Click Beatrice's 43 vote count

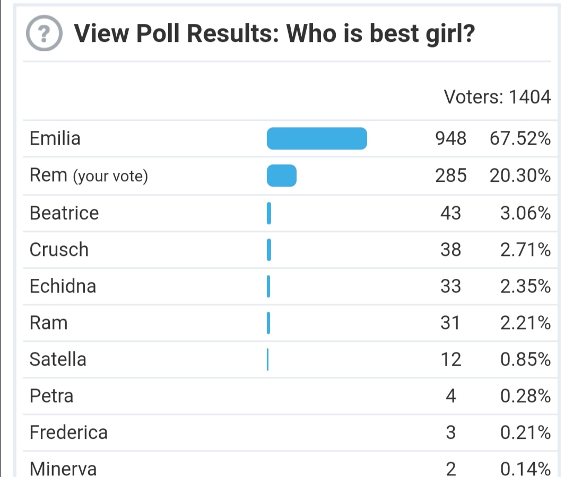click(450, 213)
